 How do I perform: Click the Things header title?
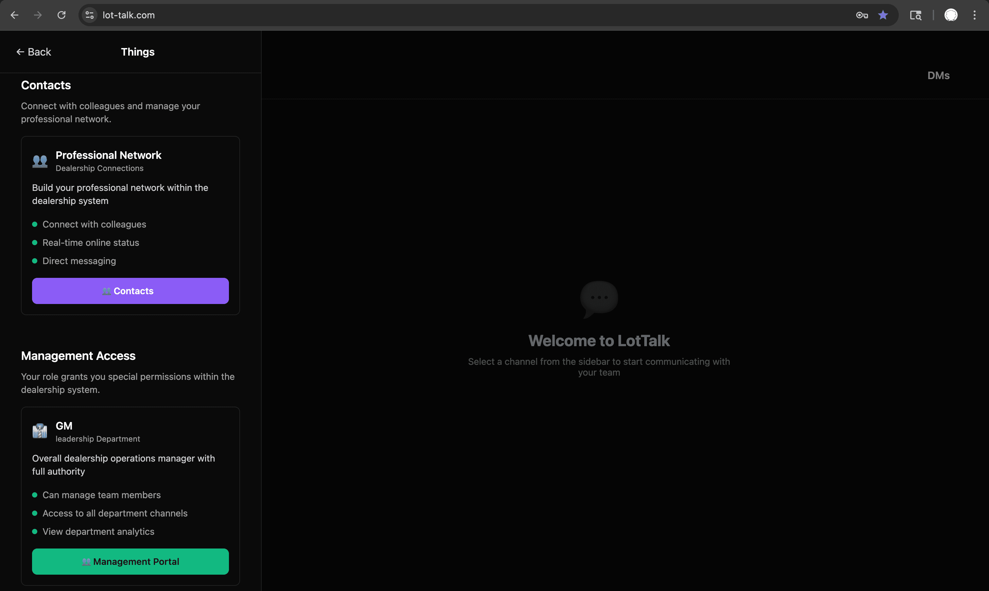(137, 52)
